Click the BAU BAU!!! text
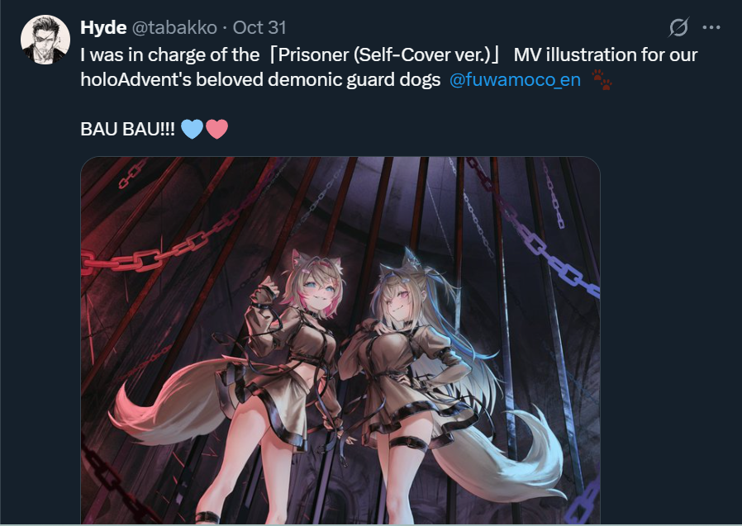Screen dimensions: 742x526 pyautogui.click(x=128, y=129)
